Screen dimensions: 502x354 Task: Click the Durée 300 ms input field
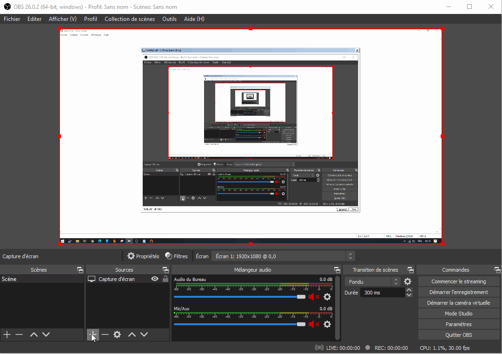tap(383, 293)
